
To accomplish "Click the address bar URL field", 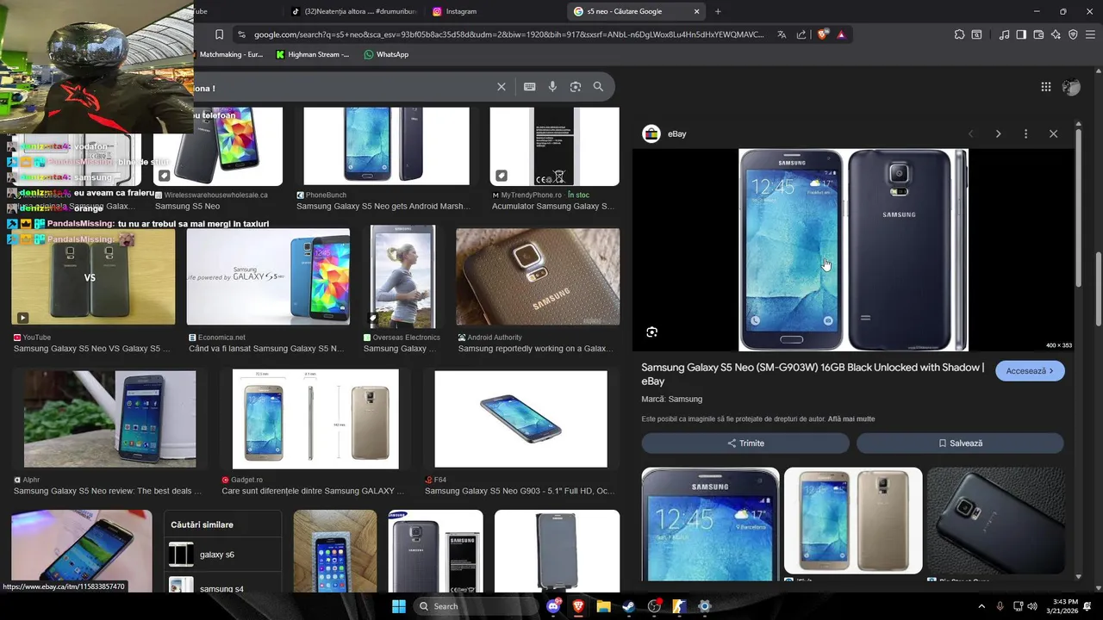I will tap(508, 34).
